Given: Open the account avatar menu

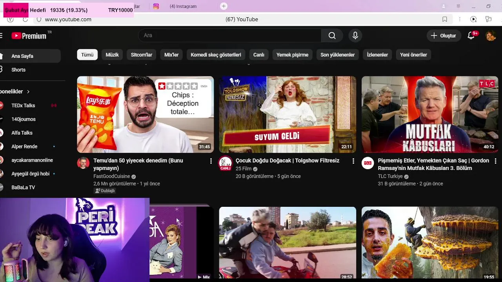Looking at the screenshot, I should (491, 36).
